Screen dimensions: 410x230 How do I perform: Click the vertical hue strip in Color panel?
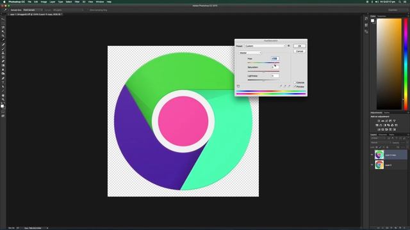click(x=406, y=64)
